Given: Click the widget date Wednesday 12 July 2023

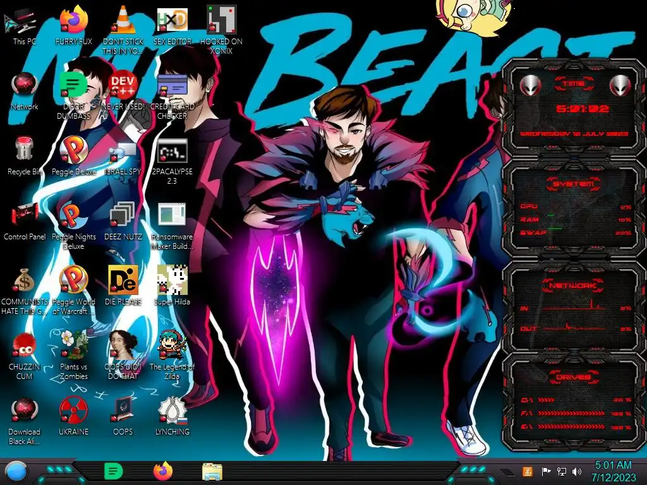Looking at the screenshot, I should [574, 134].
